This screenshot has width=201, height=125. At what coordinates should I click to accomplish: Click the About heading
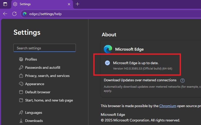[x=109, y=35]
